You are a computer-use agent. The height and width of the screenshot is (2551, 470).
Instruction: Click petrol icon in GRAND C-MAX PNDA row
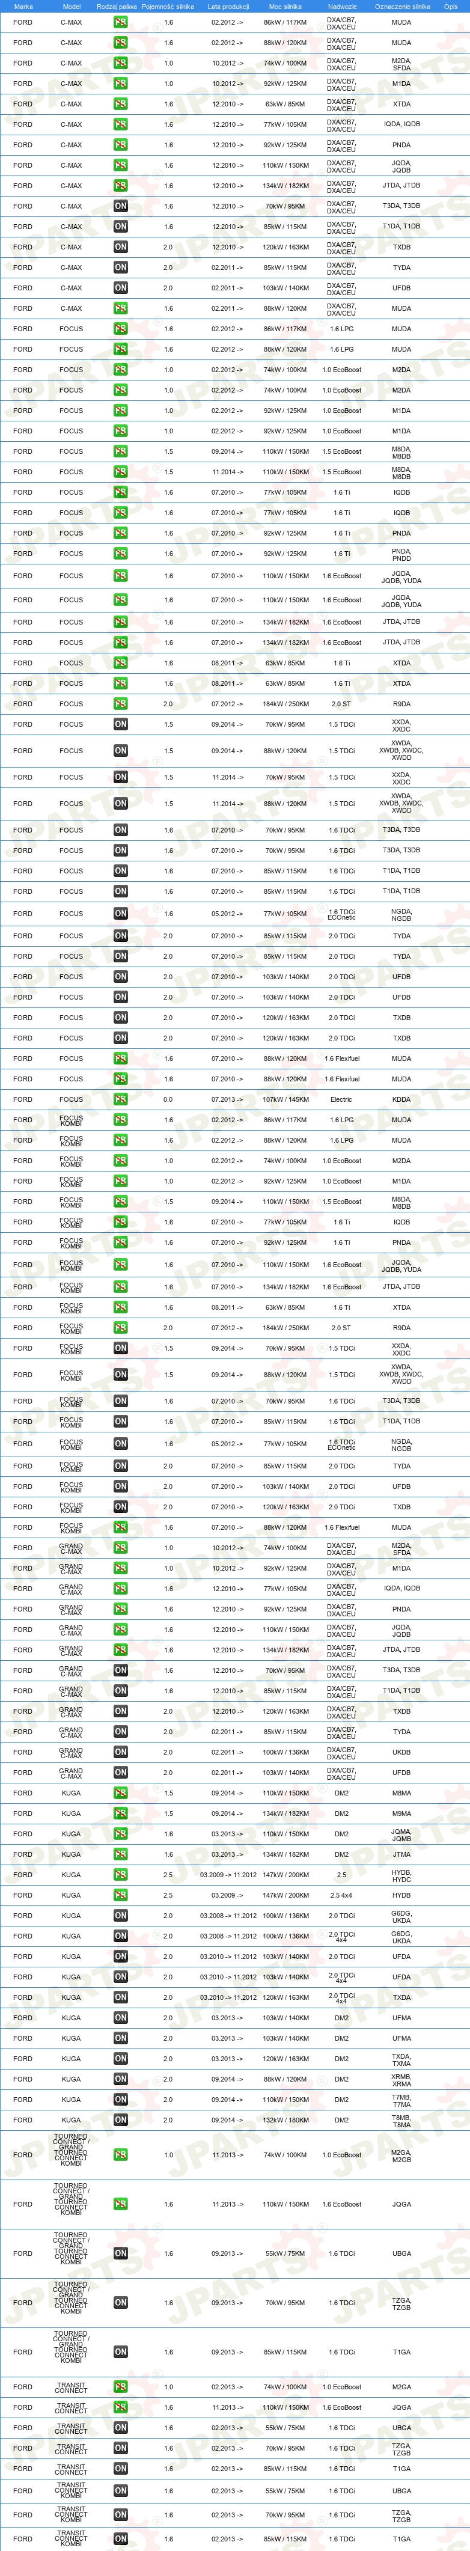tap(120, 1609)
